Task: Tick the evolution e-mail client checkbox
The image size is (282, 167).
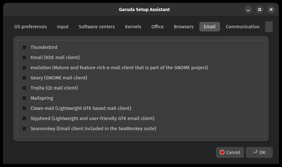Action: (24, 68)
